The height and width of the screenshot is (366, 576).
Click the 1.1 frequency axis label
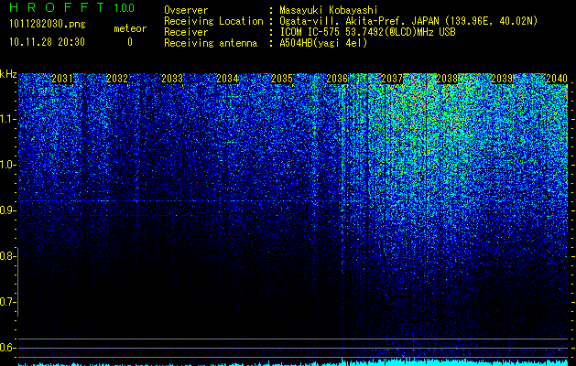7,119
